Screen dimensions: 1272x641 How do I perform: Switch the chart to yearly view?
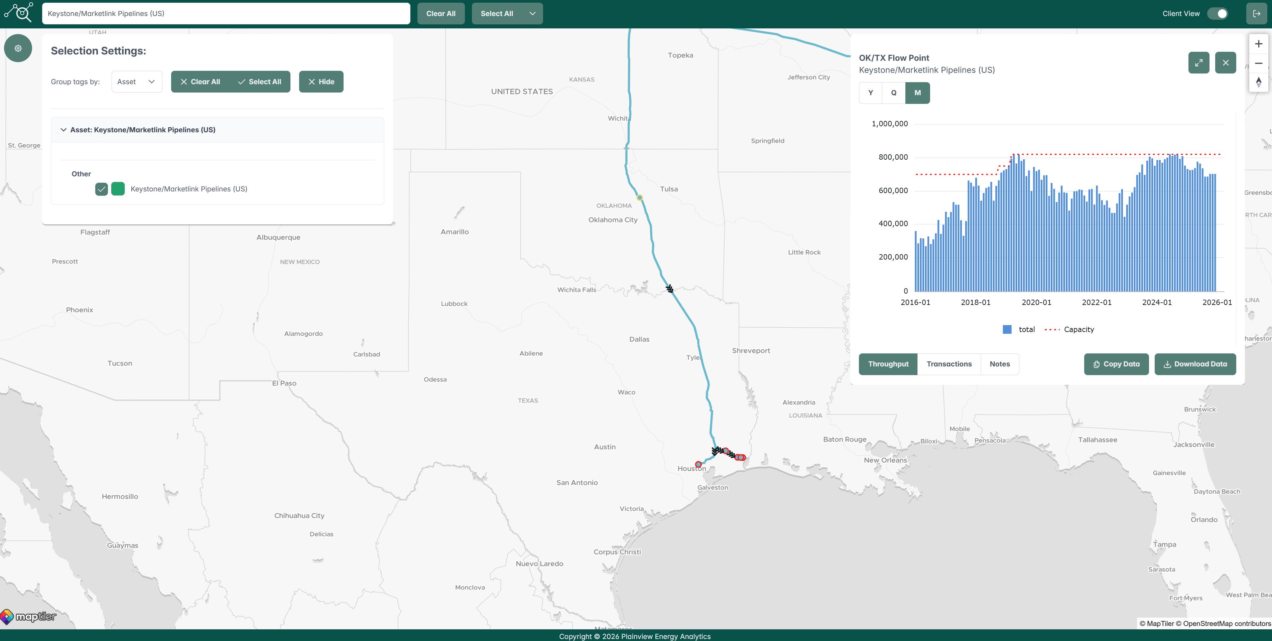tap(871, 93)
